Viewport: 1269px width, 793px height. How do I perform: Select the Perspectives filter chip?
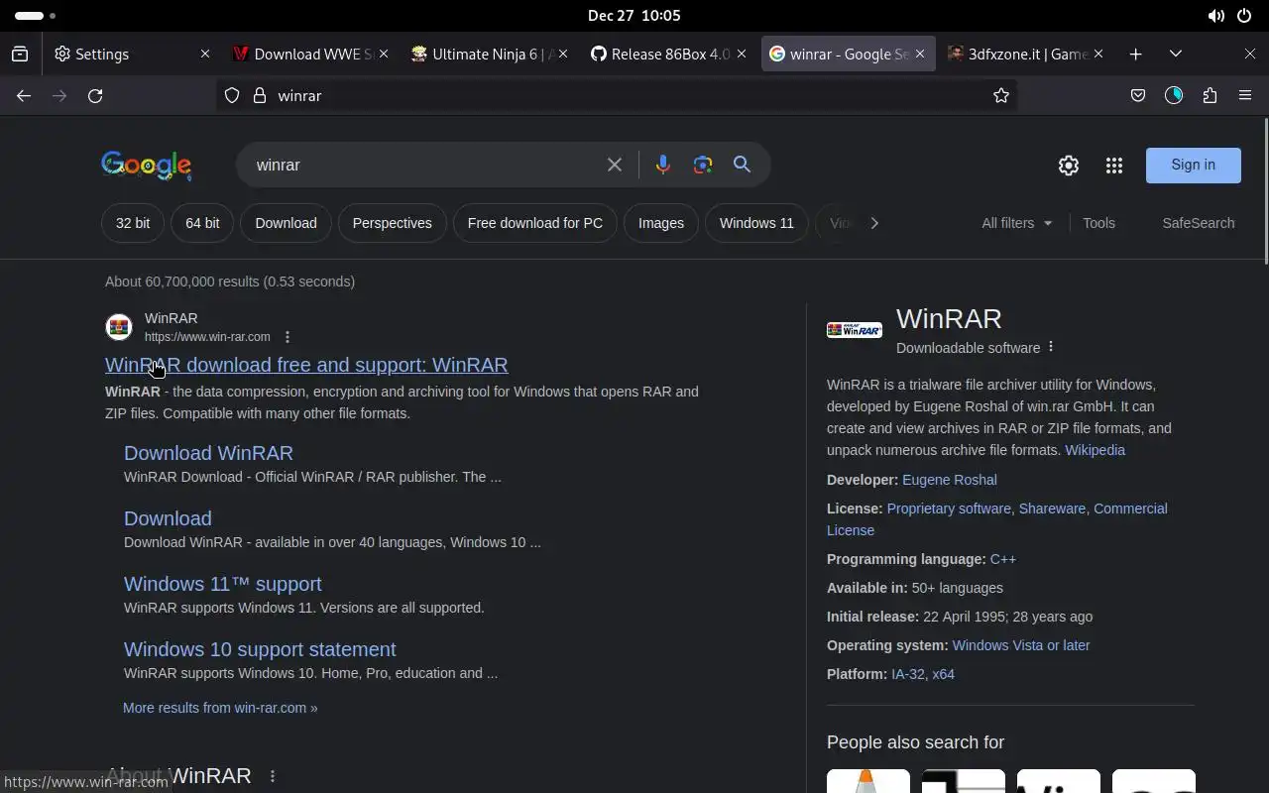tap(392, 223)
